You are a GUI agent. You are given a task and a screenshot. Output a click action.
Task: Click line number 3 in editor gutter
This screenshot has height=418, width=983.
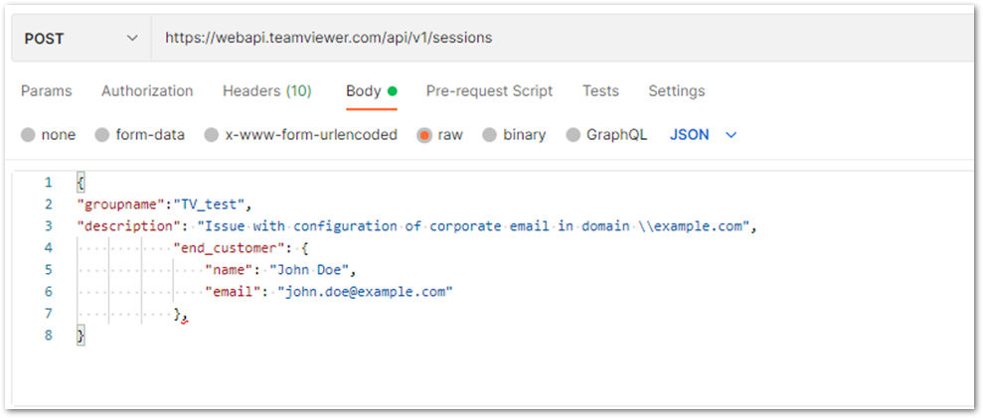49,226
